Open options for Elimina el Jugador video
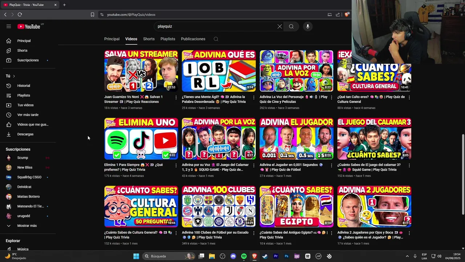 (331, 165)
